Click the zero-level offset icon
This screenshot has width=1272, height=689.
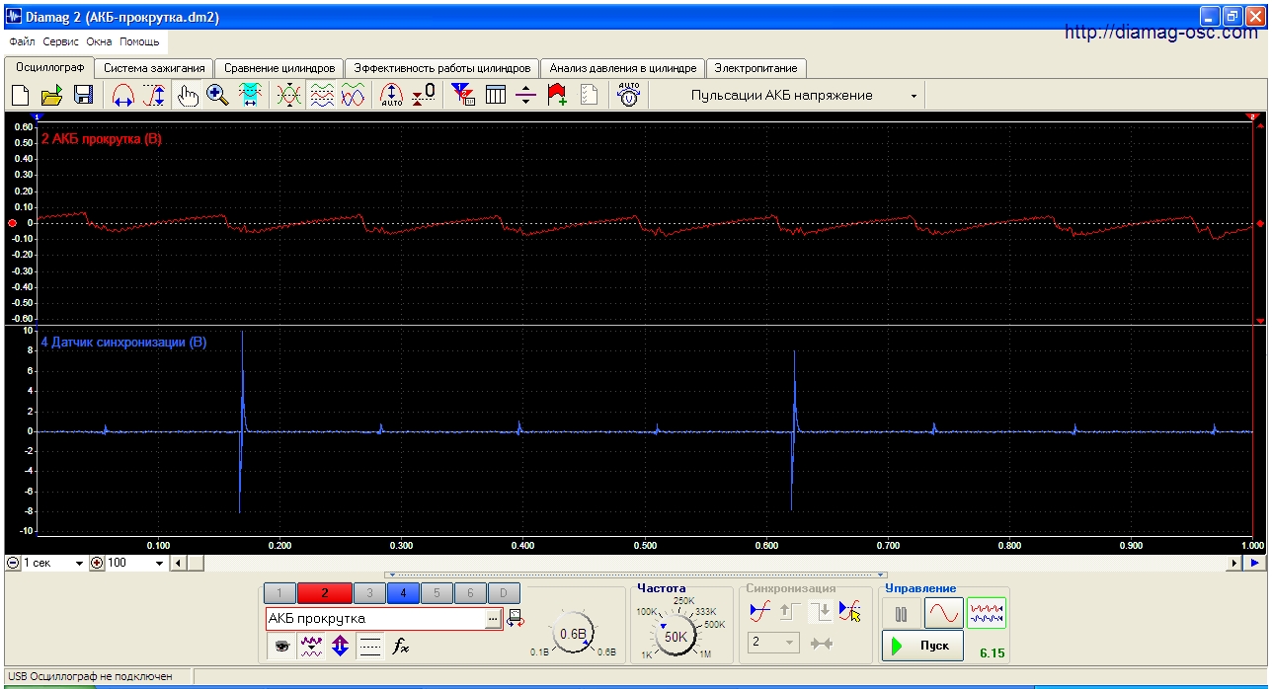pos(424,95)
